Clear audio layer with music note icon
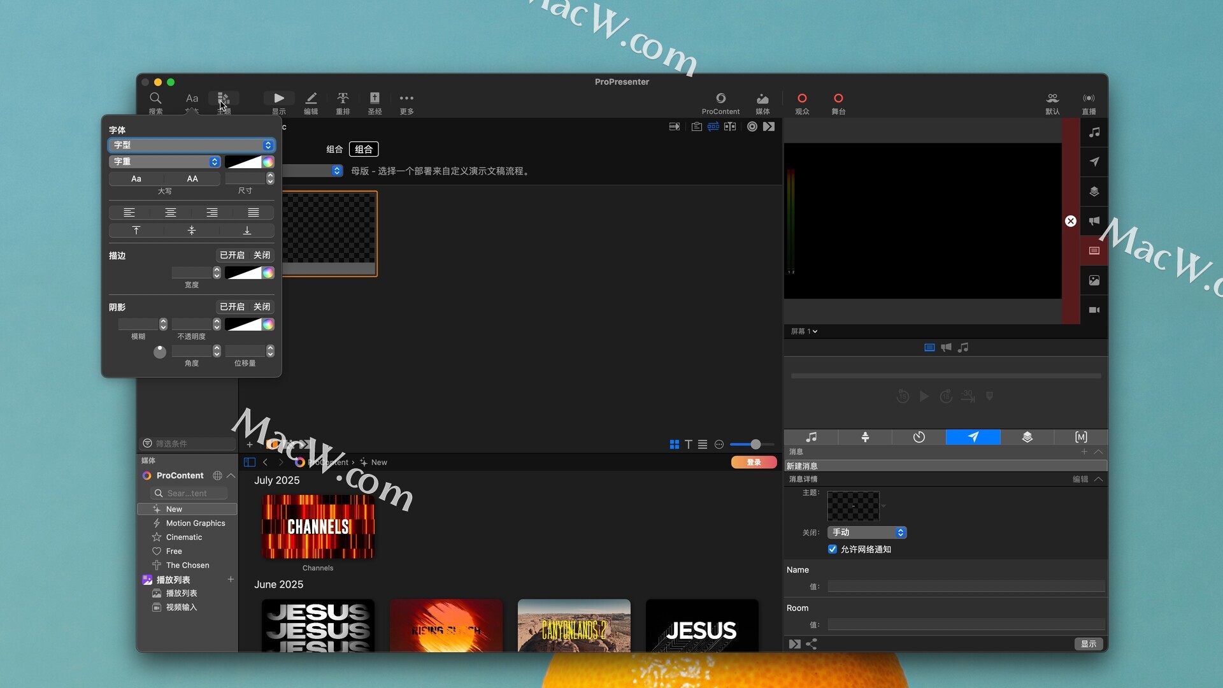This screenshot has width=1223, height=688. coord(1094,133)
